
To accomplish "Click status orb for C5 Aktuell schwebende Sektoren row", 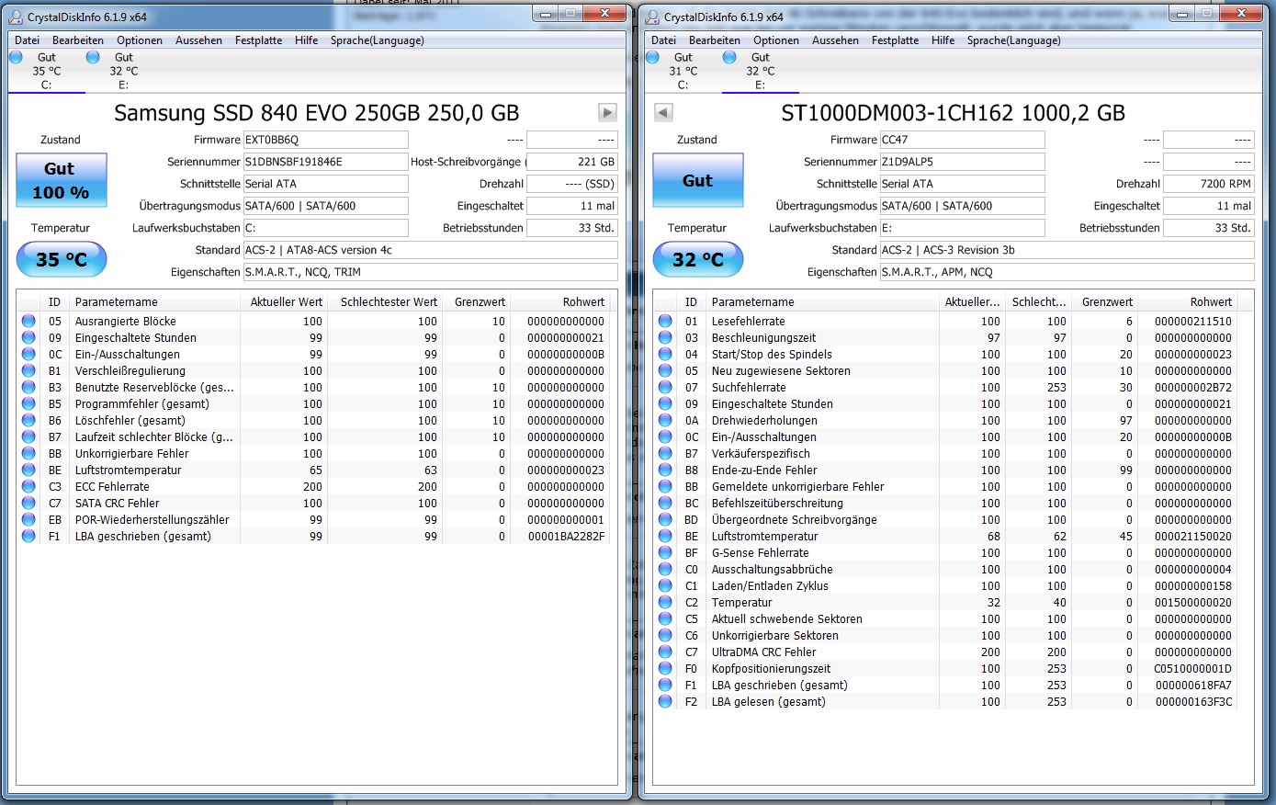I will (x=665, y=618).
